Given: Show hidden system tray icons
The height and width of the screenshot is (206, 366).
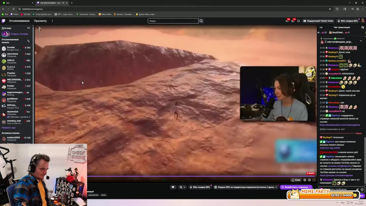Looking at the screenshot, I should [x=337, y=203].
